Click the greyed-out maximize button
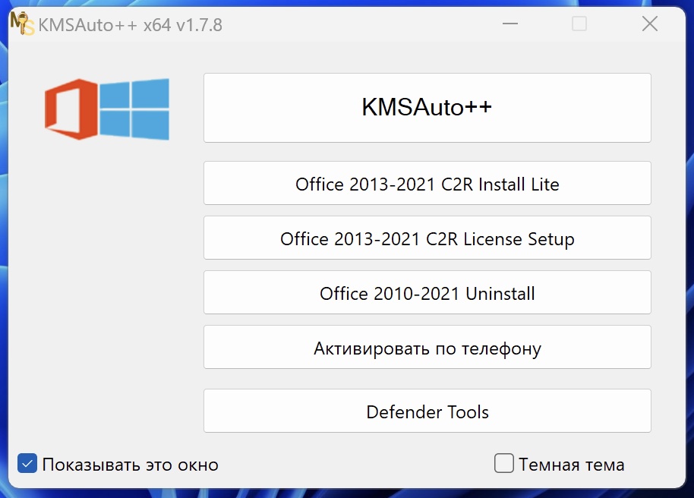Screen dimensions: 694x498 pos(579,24)
